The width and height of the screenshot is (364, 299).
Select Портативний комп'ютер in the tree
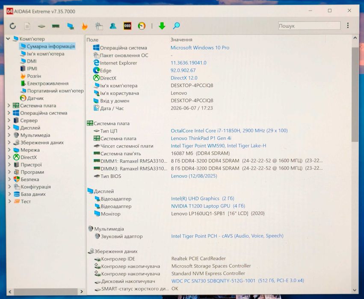55,91
